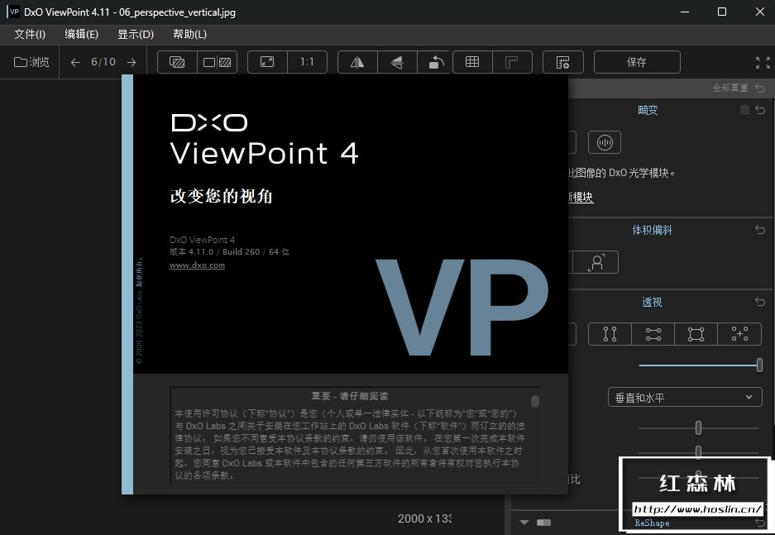775x535 pixels.
Task: Click 全部重置 reset-all icon
Action: coord(760,88)
